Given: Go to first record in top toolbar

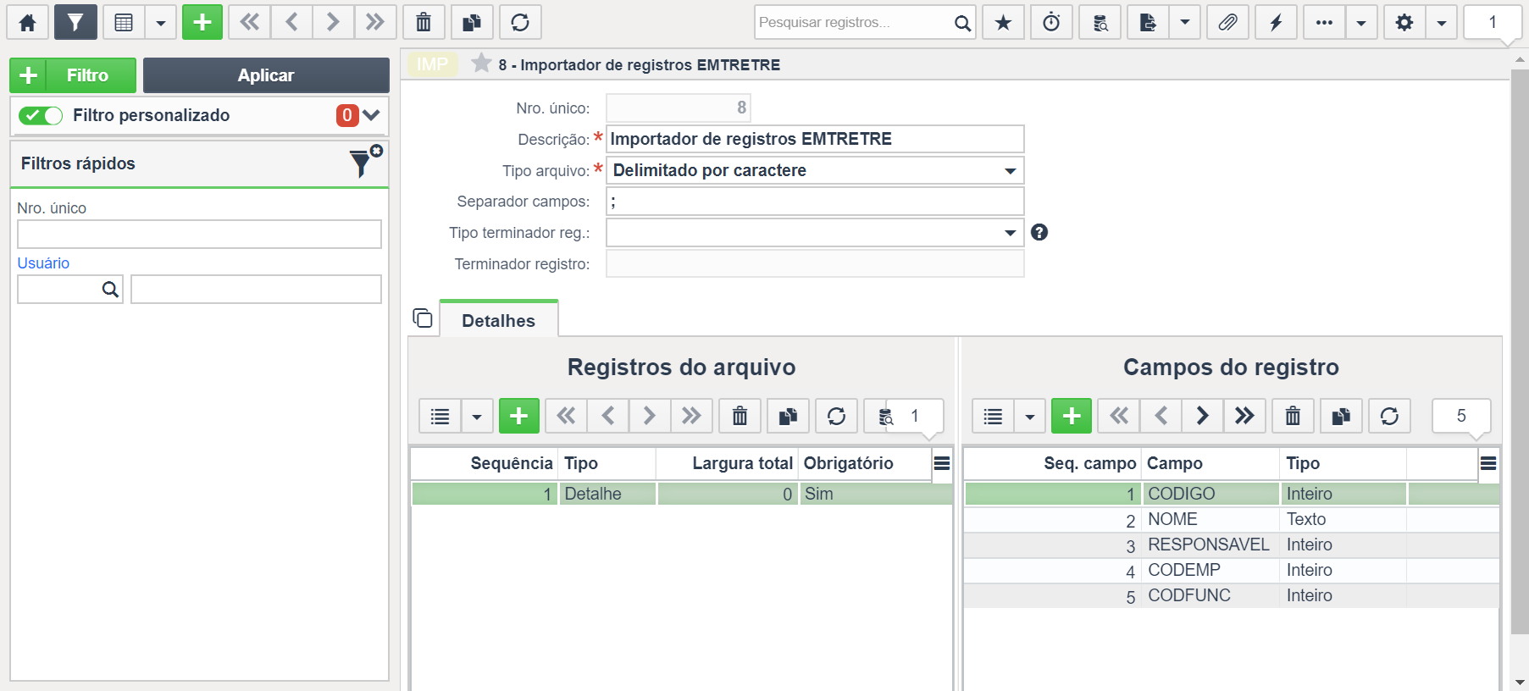Looking at the screenshot, I should point(250,22).
